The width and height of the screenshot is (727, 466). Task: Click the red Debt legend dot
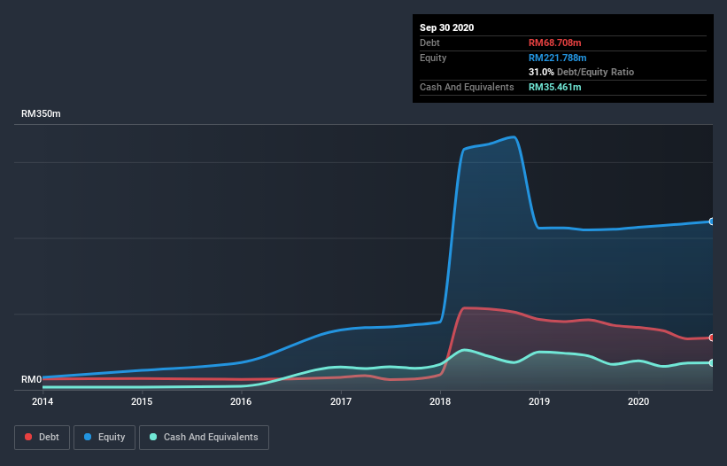point(28,437)
